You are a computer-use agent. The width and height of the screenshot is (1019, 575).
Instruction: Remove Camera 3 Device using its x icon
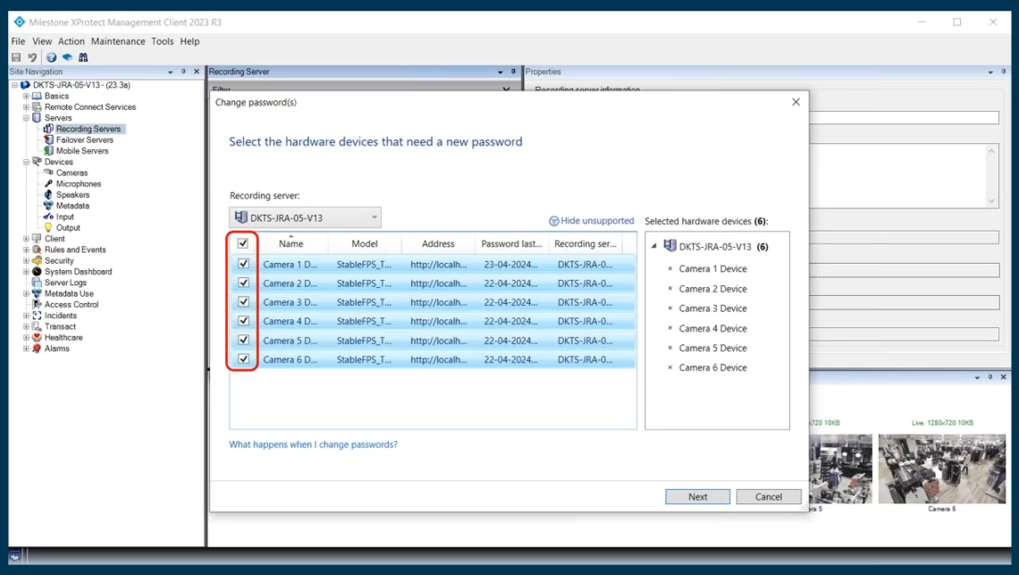coord(670,309)
